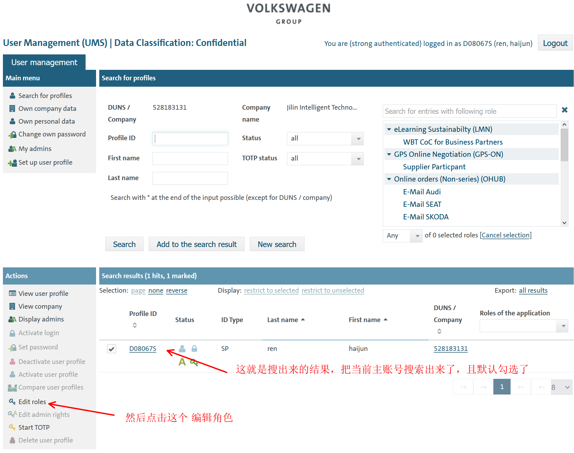
Task: Select E-Mail SKODA role
Action: click(x=426, y=217)
